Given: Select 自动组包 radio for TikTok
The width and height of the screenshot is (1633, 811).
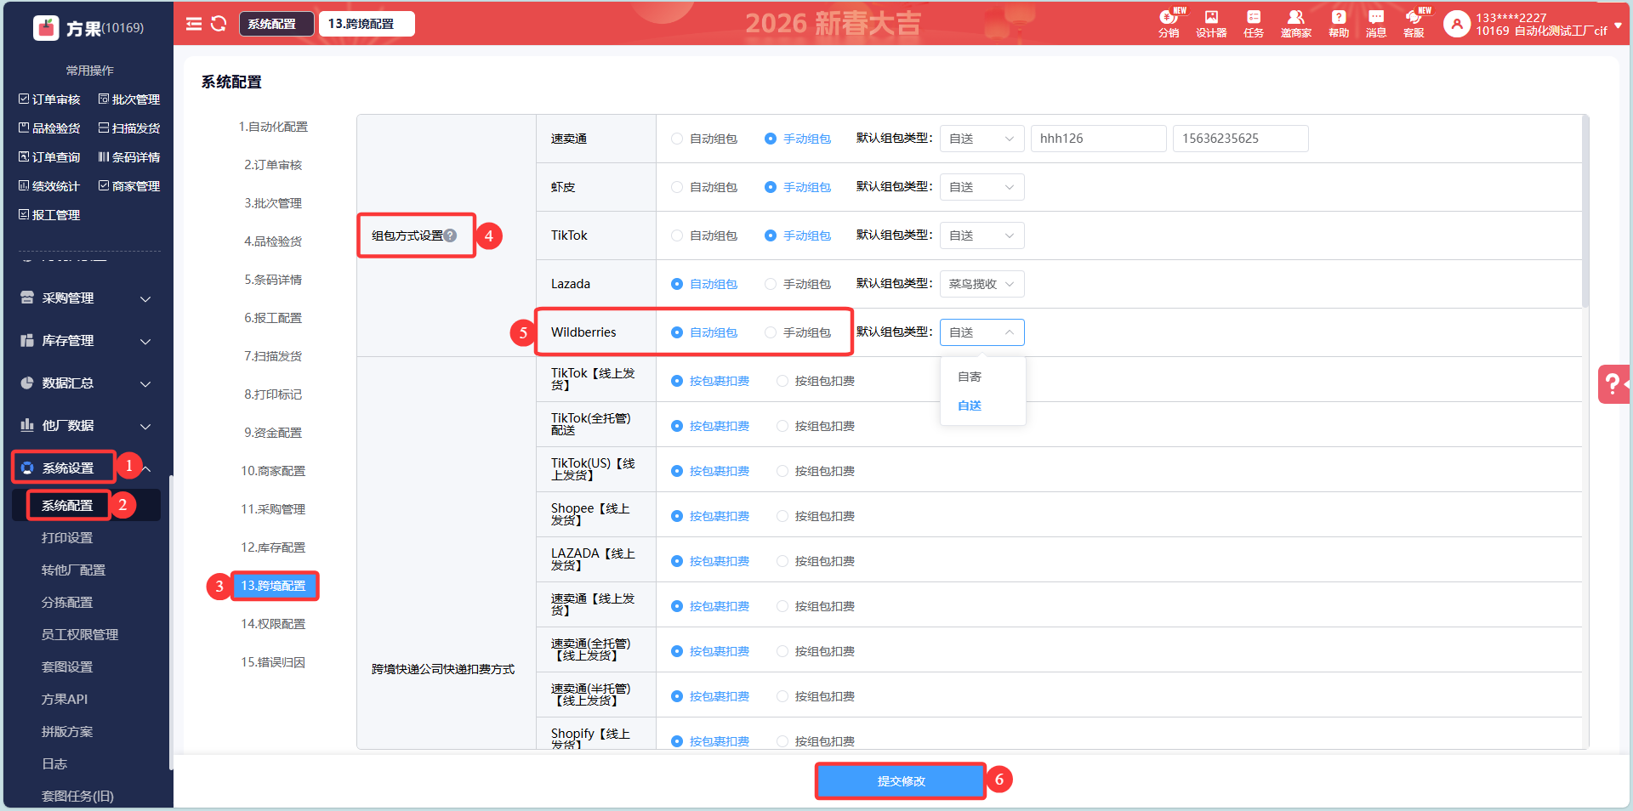Looking at the screenshot, I should coord(677,235).
